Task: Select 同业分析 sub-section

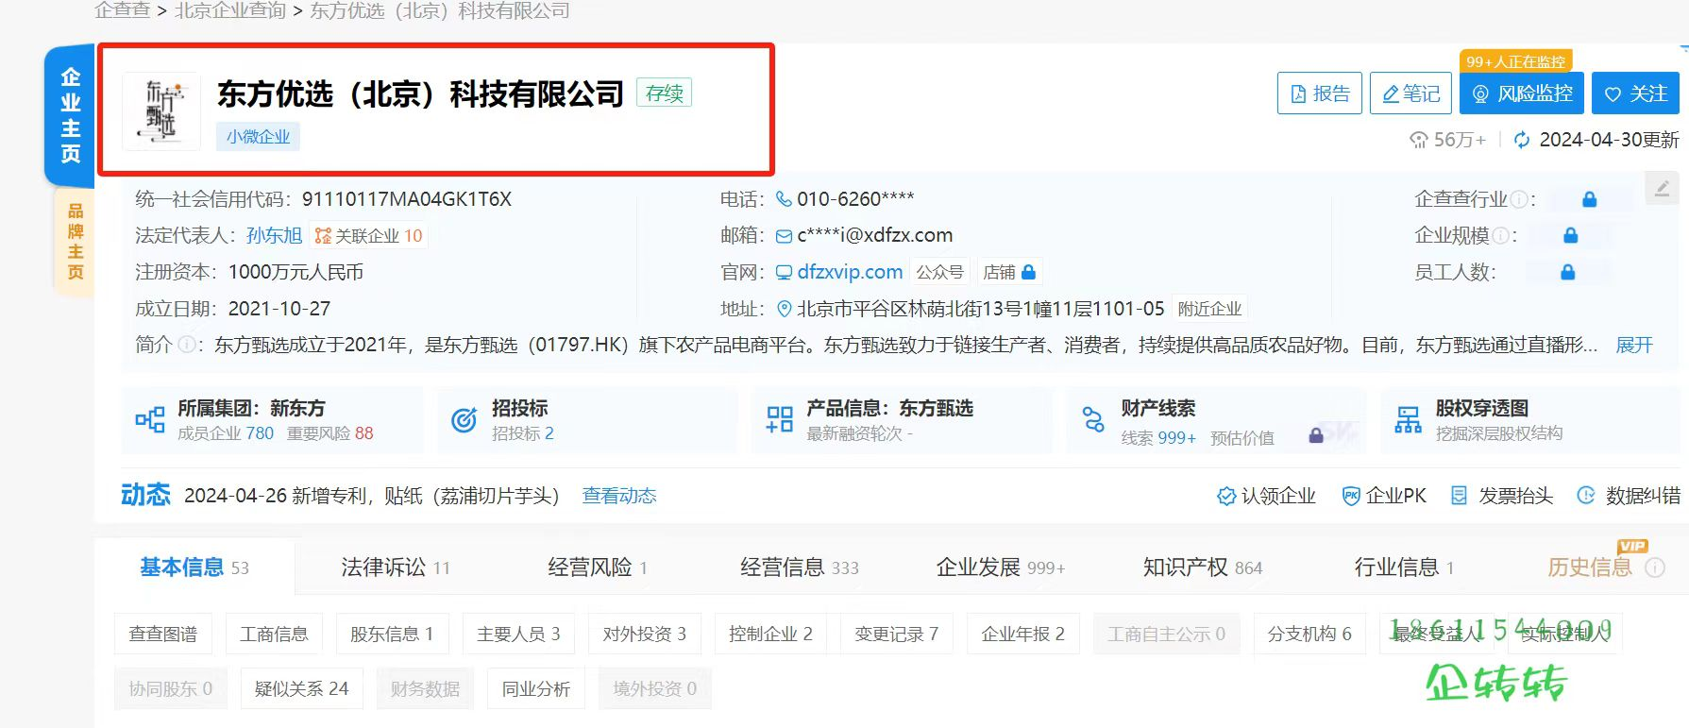Action: (x=535, y=688)
